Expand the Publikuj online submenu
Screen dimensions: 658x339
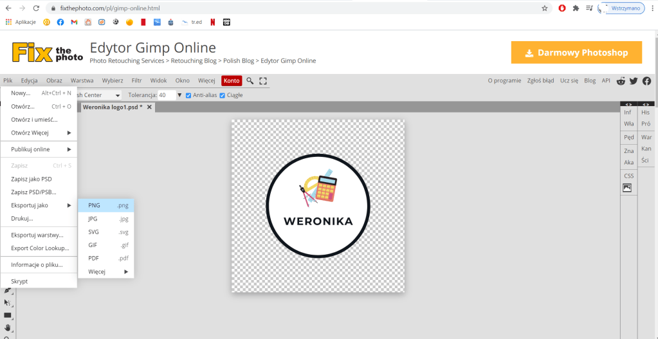coord(40,149)
